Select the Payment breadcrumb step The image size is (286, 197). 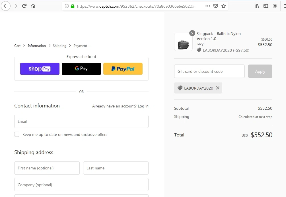[x=80, y=46]
